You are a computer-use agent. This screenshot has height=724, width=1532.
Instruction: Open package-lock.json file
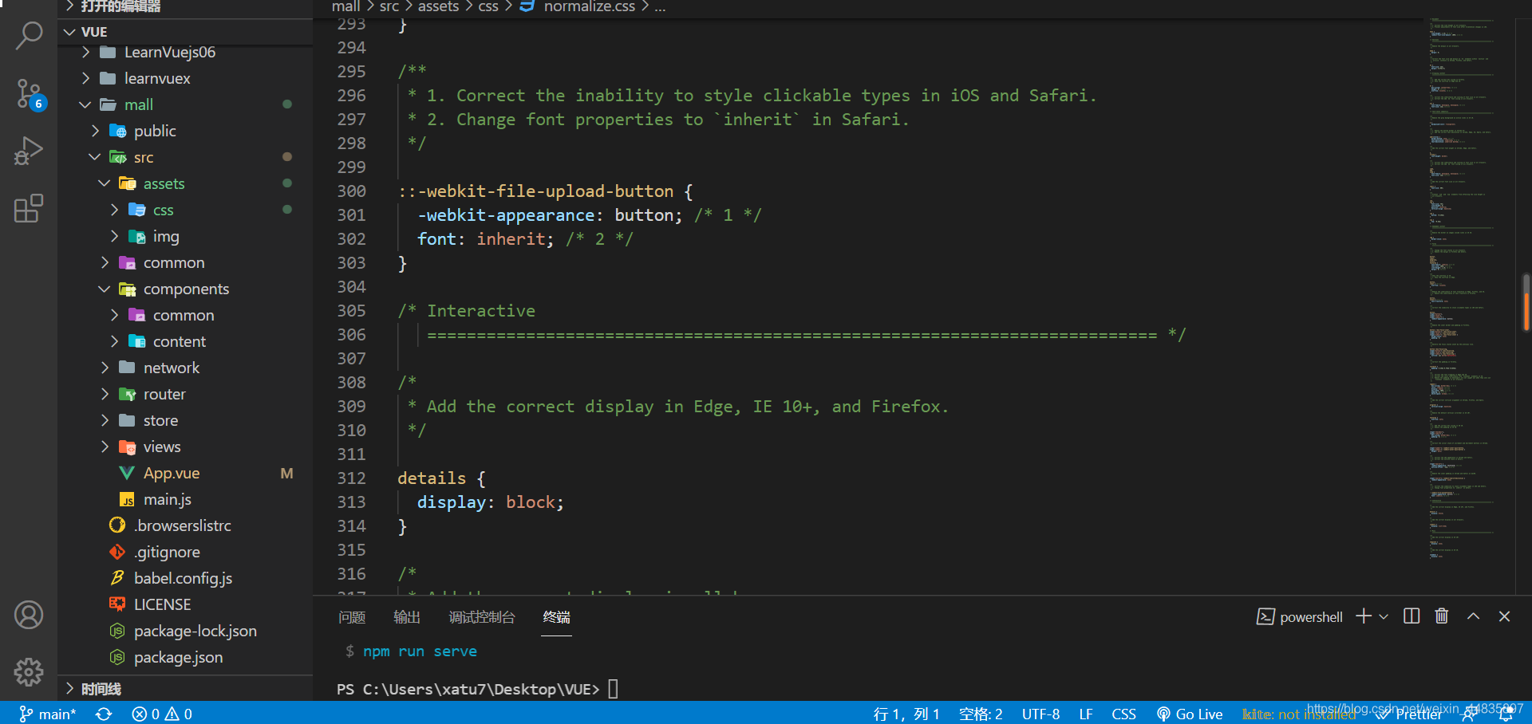tap(185, 631)
